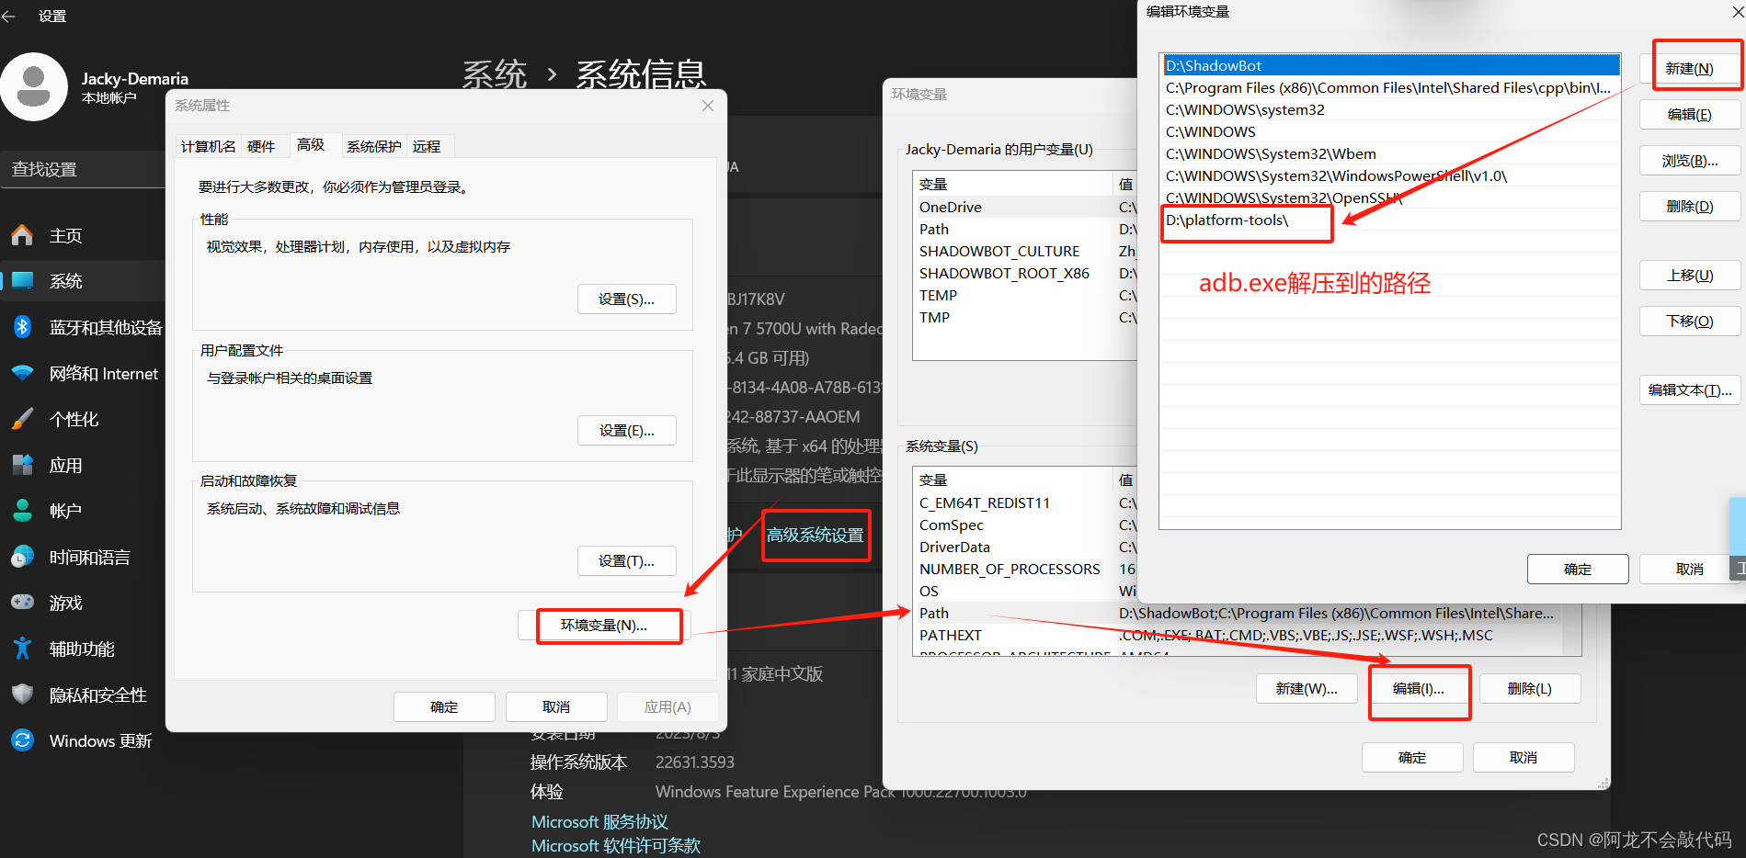Click 浏览(B) browse button
This screenshot has height=858, width=1746.
pyautogui.click(x=1690, y=161)
